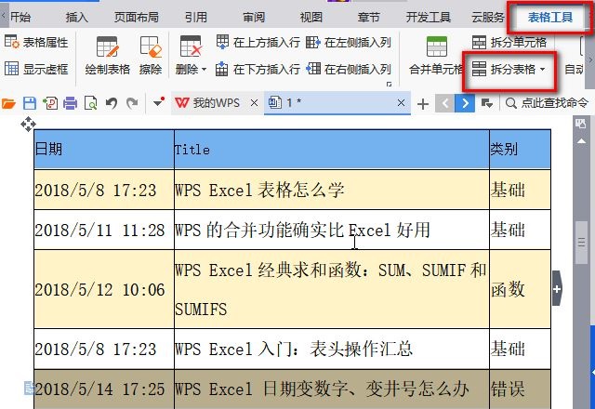Viewport: 595px width, 409px height.
Task: Select the 表格工具 tab
Action: pyautogui.click(x=550, y=17)
